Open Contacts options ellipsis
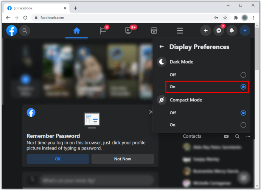Viewport: 261px width, 190px height. pos(248,136)
